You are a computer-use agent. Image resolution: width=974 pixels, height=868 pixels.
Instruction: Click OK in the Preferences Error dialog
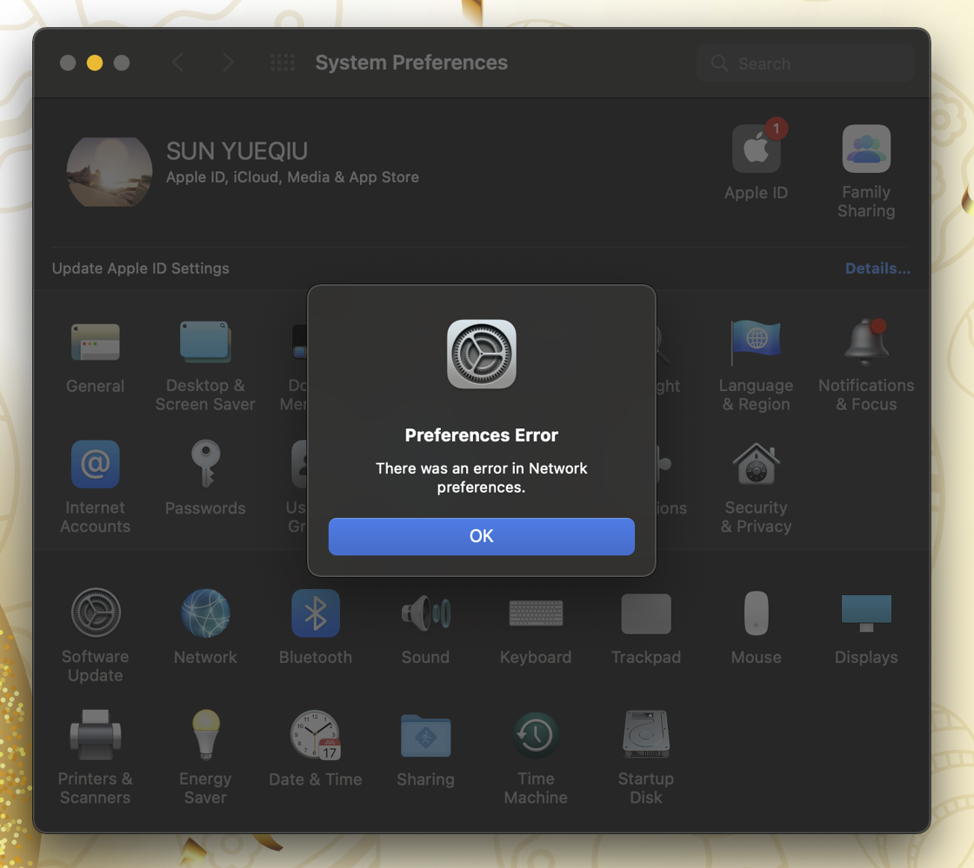(481, 536)
